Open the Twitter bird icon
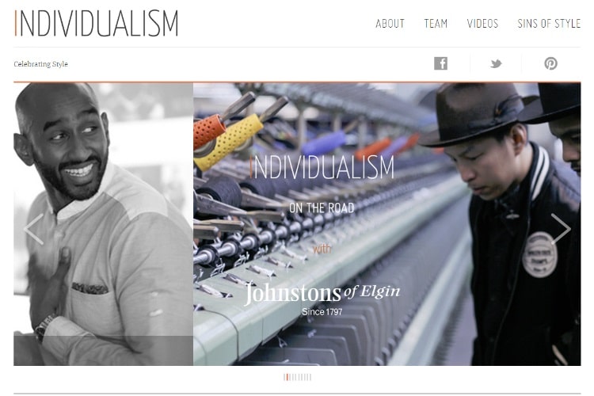 496,63
